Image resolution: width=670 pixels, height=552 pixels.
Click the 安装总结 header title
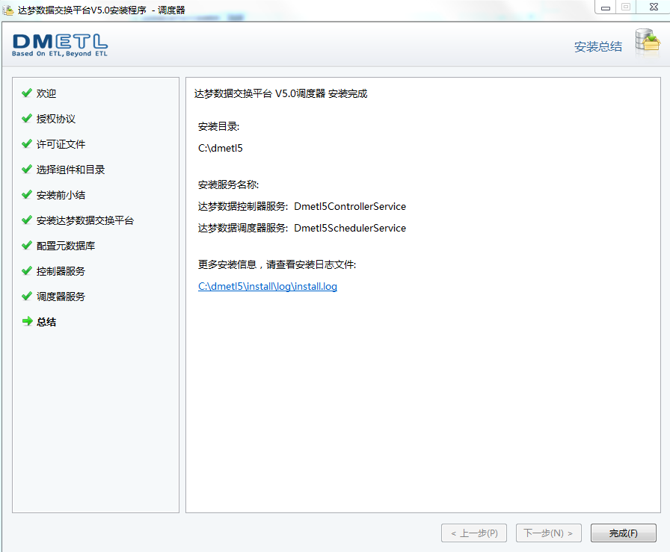point(597,46)
